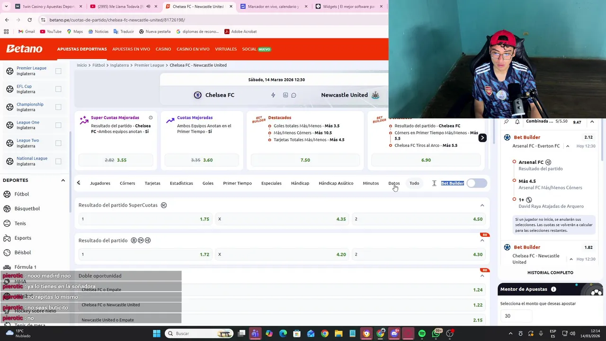Click the SC badge beside Resultado del partido SuperCuotas
The width and height of the screenshot is (606, 341).
pos(164,205)
